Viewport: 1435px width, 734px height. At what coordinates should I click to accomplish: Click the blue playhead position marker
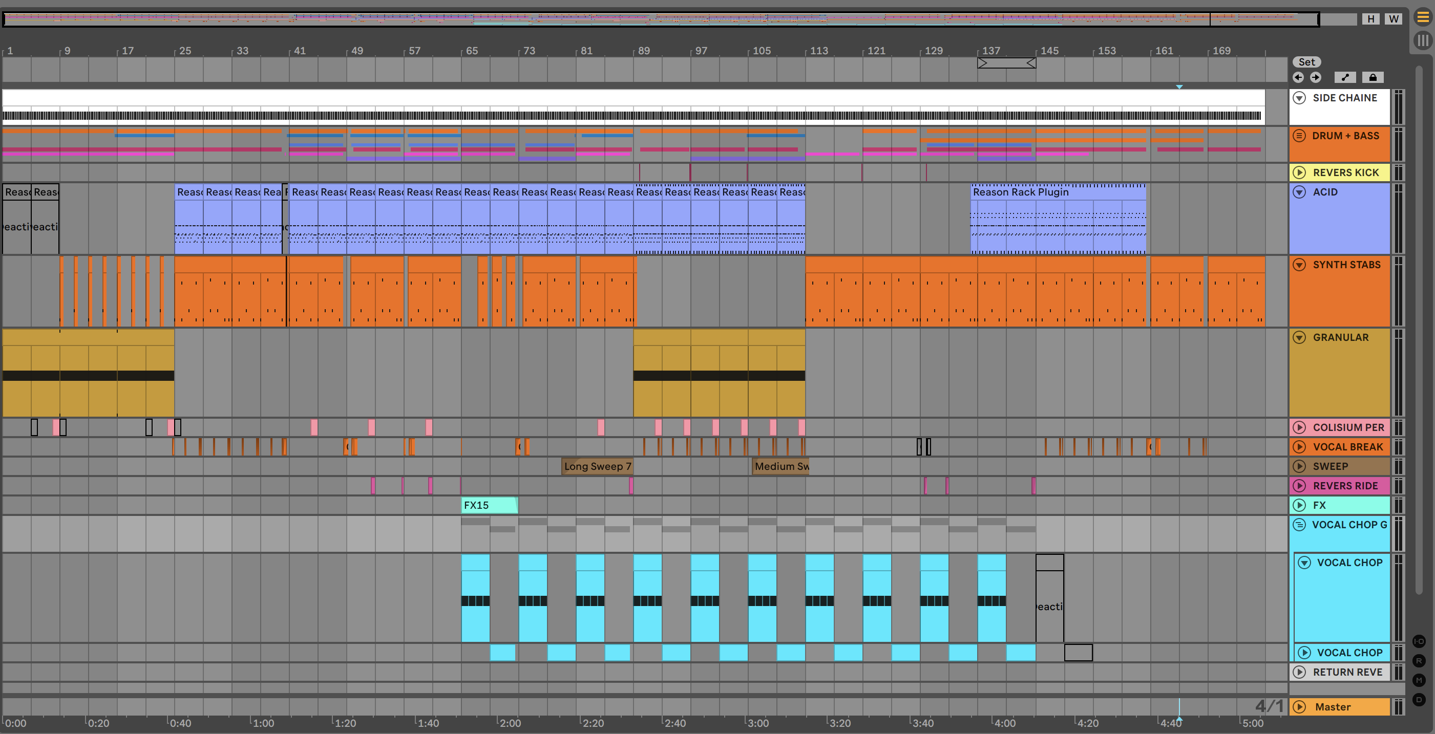click(x=1179, y=87)
